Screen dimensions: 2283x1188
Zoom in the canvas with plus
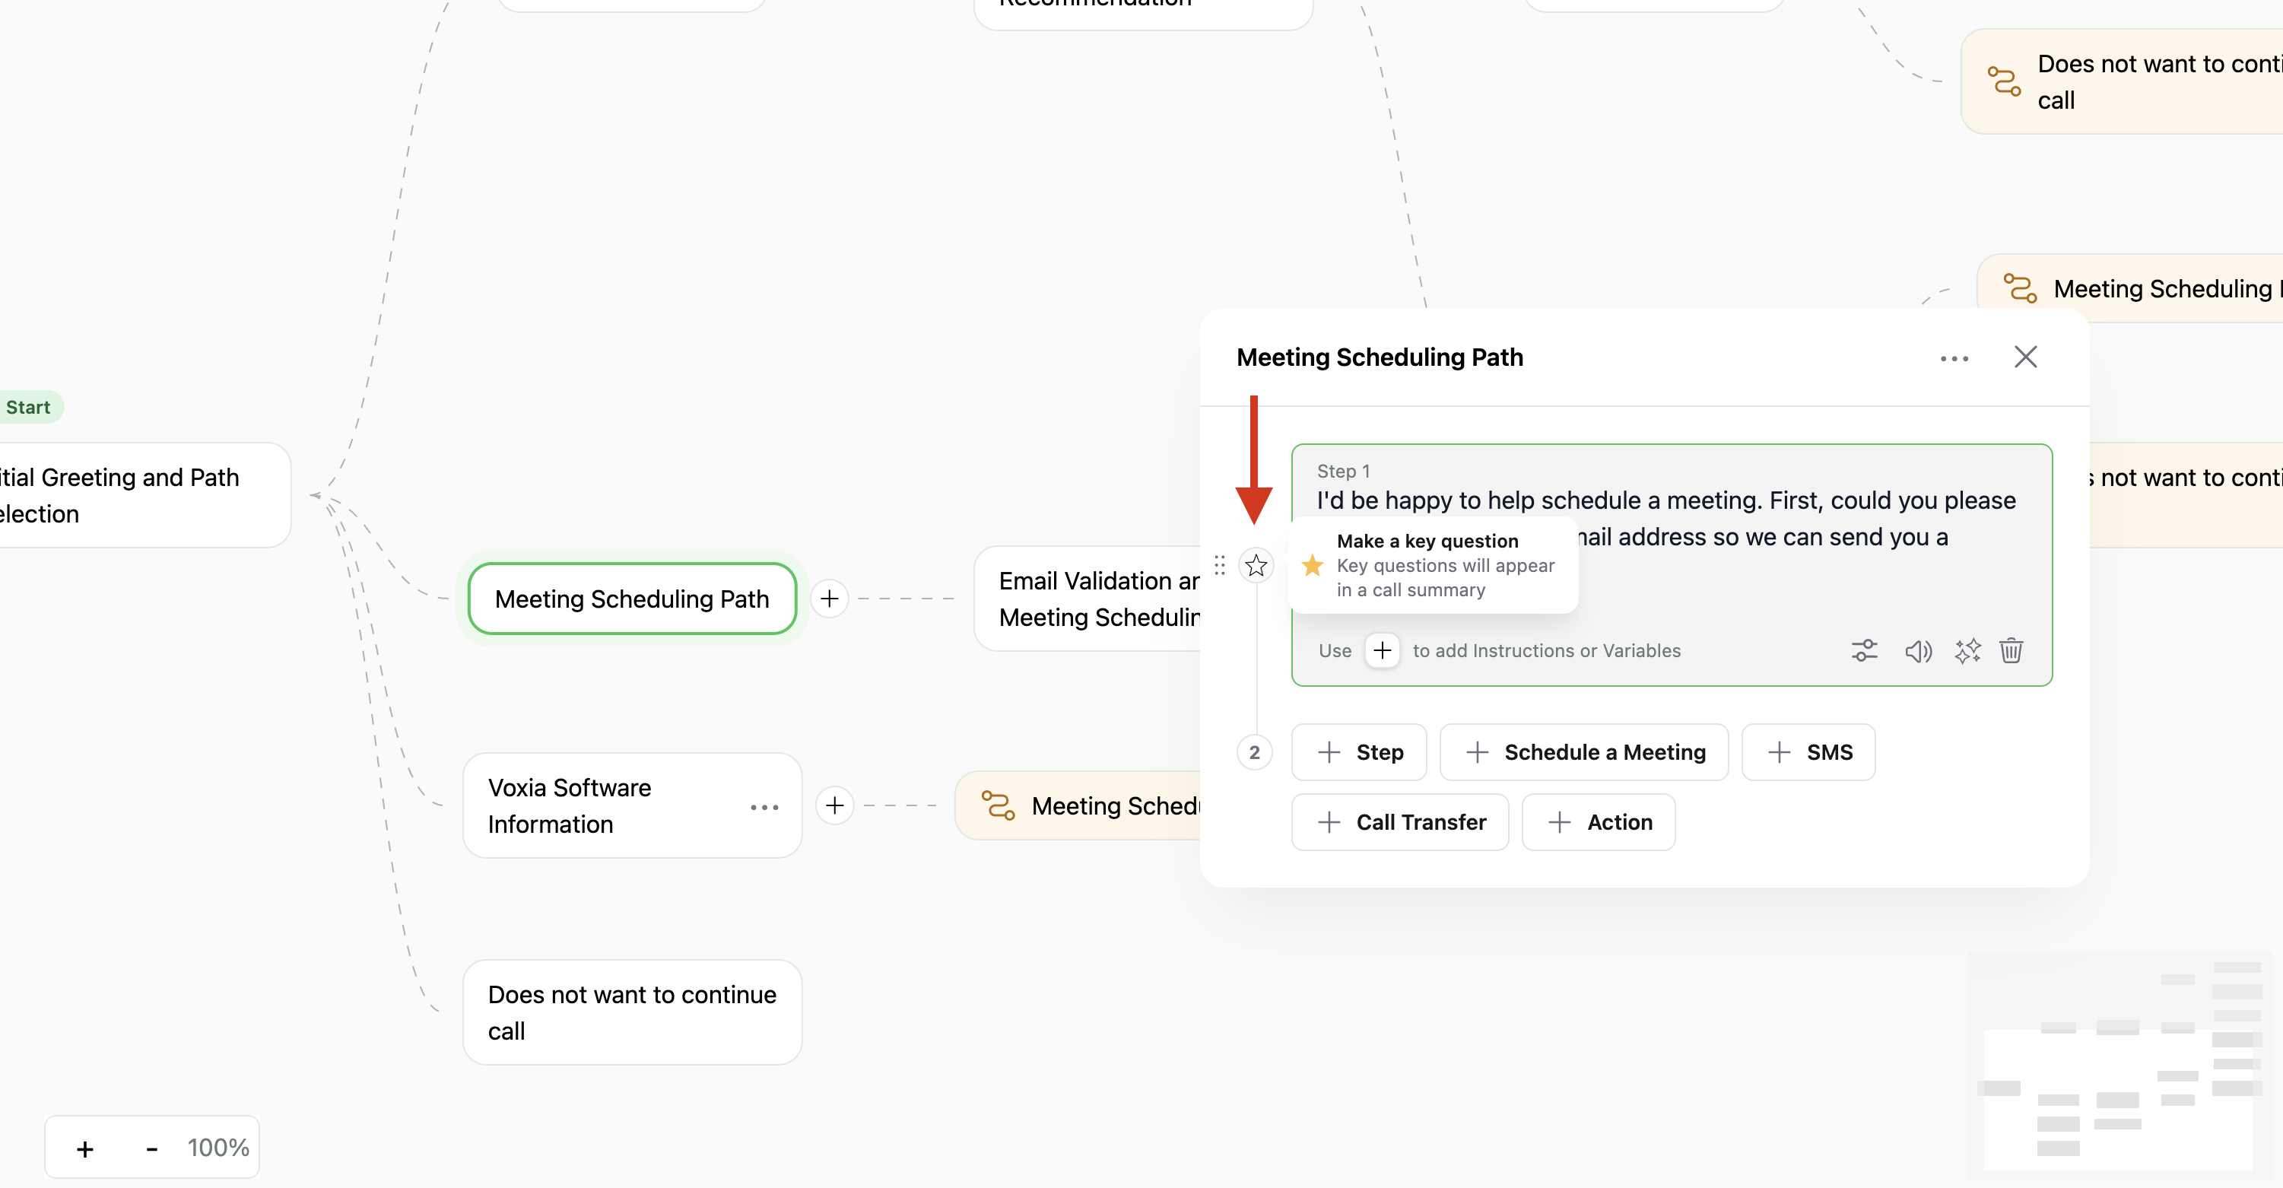tap(85, 1149)
